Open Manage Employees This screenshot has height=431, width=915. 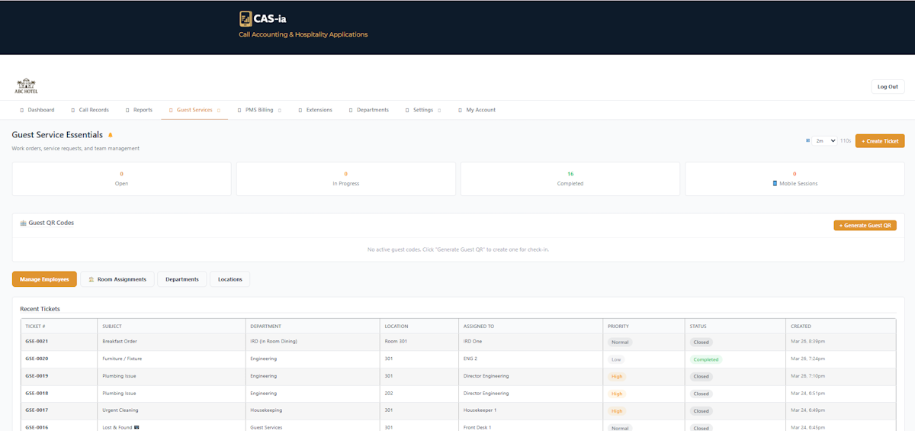[44, 279]
